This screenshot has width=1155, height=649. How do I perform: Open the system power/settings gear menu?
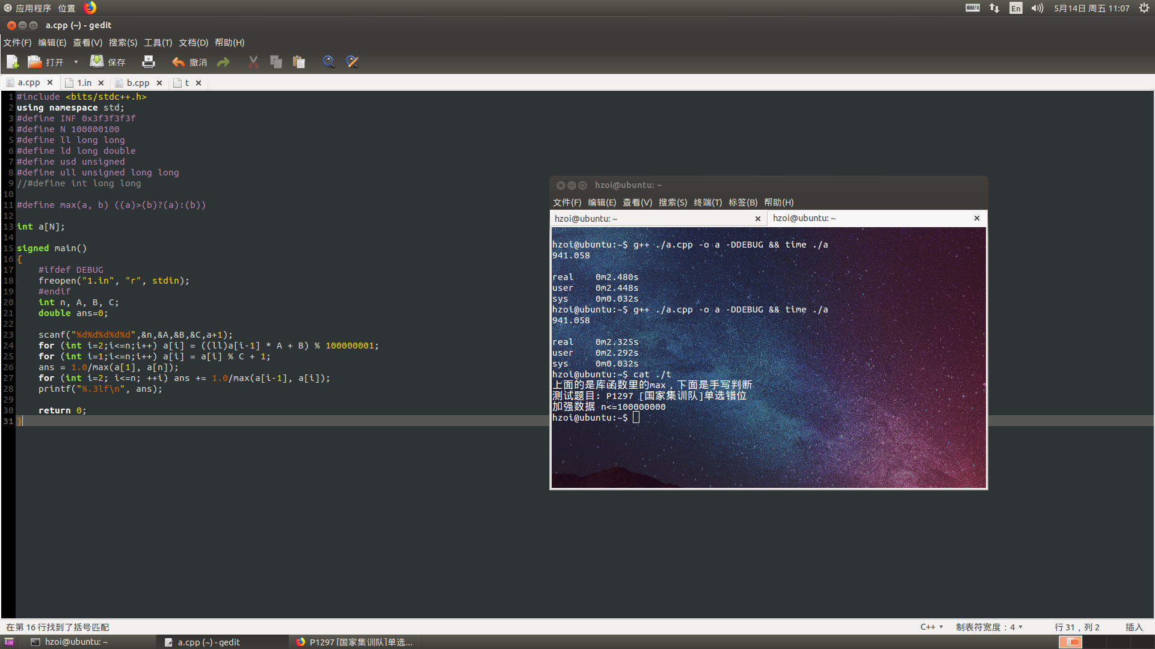tap(1144, 8)
